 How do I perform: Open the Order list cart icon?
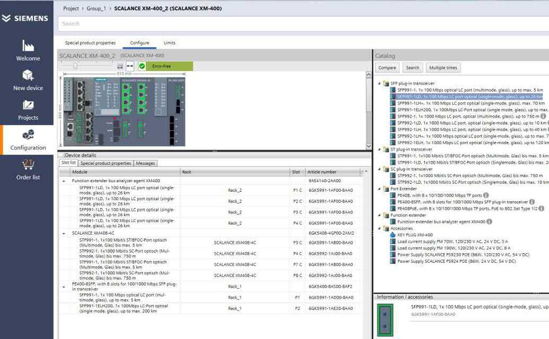pyautogui.click(x=28, y=164)
